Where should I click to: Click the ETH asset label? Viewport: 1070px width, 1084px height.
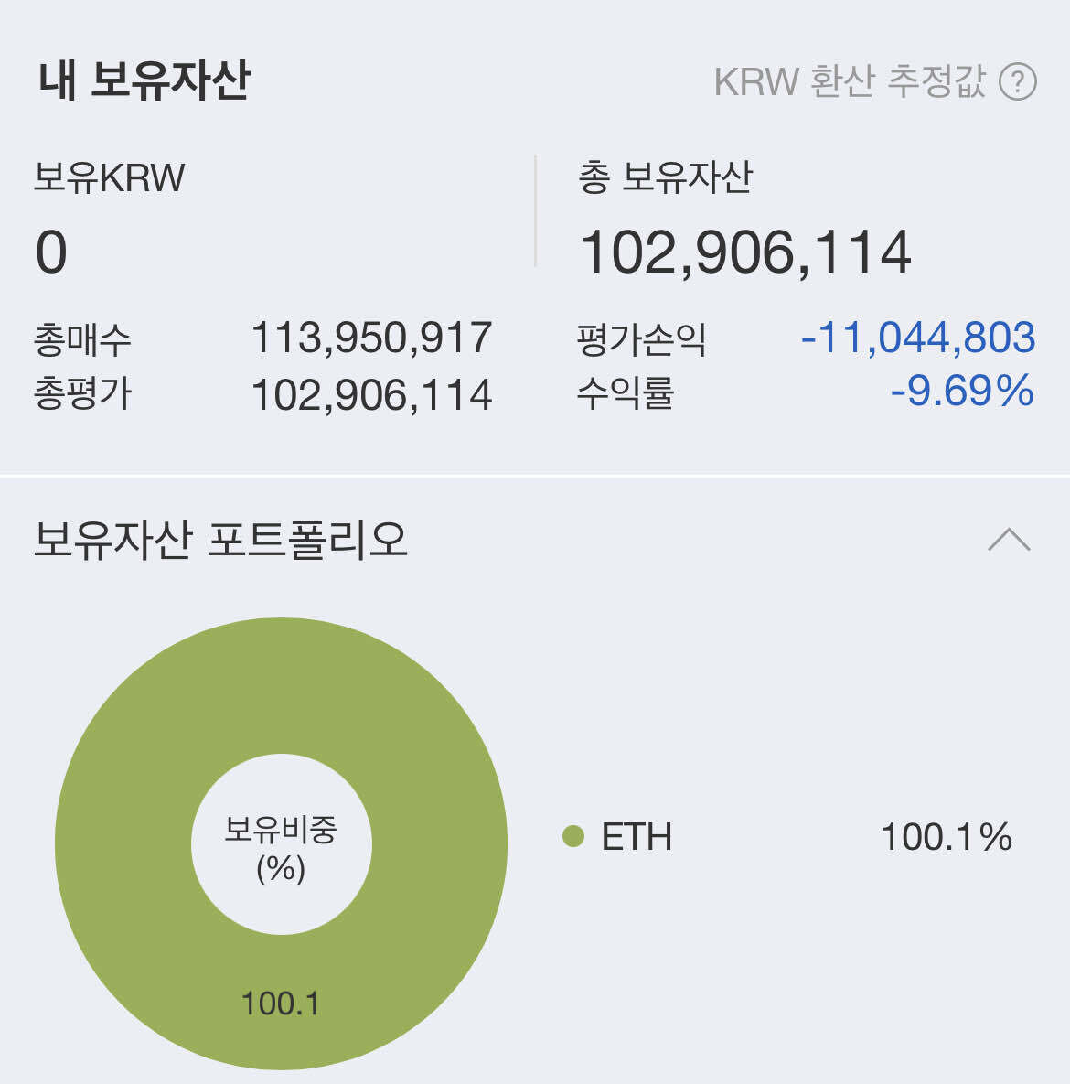(x=638, y=835)
